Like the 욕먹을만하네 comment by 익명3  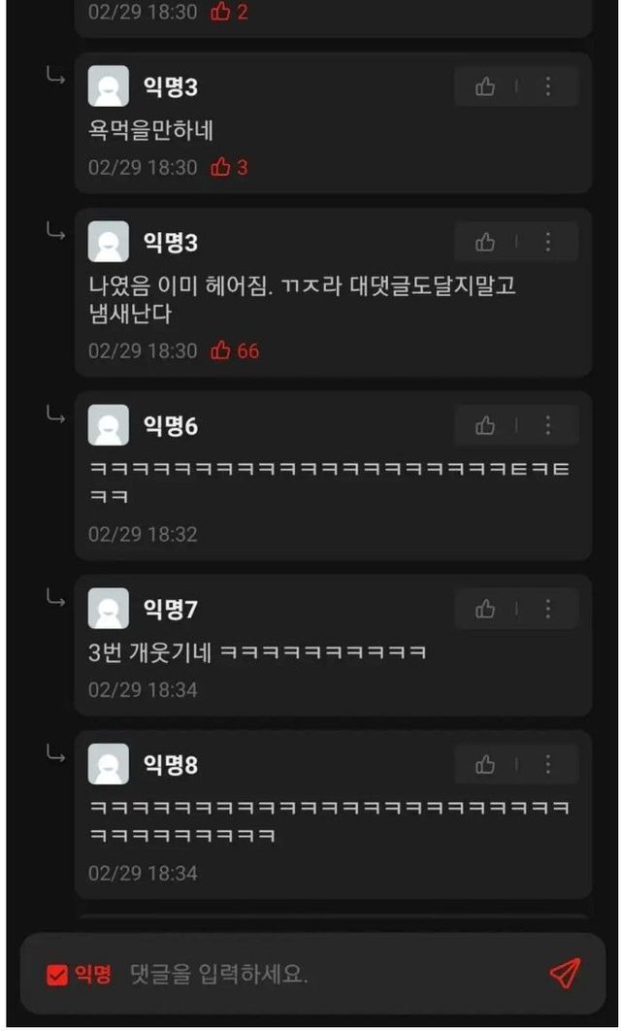[485, 86]
